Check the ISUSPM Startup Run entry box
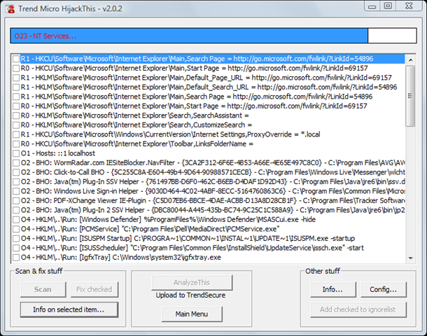Screen dimensions: 427x336 click(x=16, y=239)
